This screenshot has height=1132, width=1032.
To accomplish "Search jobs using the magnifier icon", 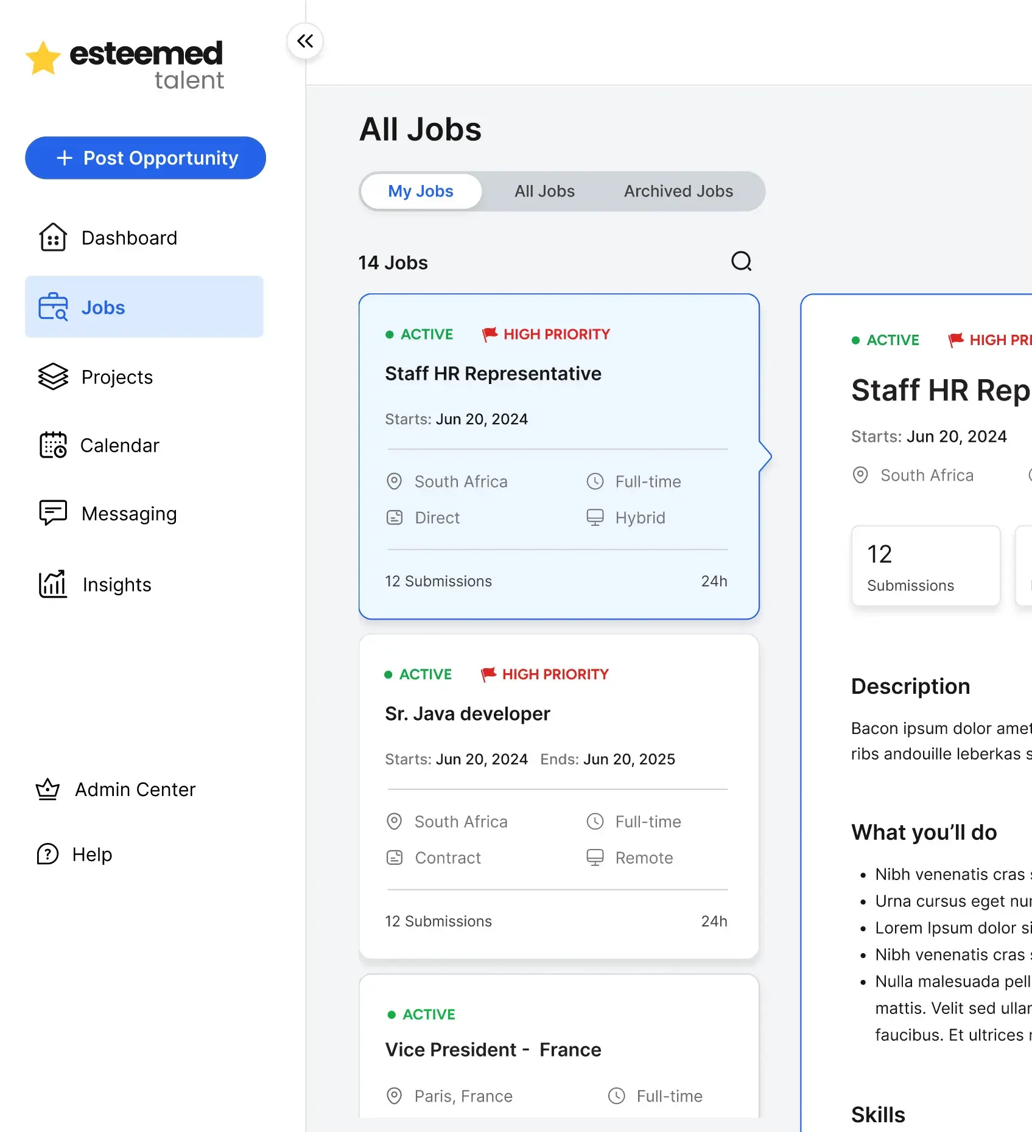I will coord(741,262).
